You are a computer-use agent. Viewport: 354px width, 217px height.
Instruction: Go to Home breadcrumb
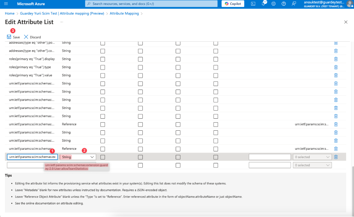[x=10, y=14]
